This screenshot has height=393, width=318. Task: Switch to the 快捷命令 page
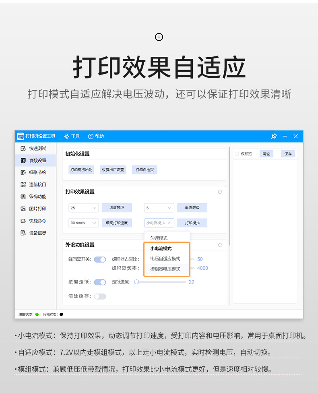point(35,221)
